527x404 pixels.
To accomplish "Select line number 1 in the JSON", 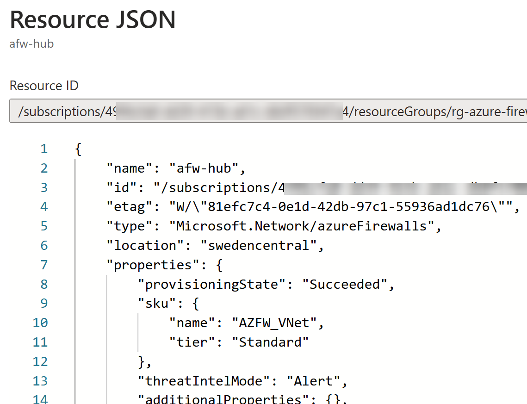I will 44,149.
